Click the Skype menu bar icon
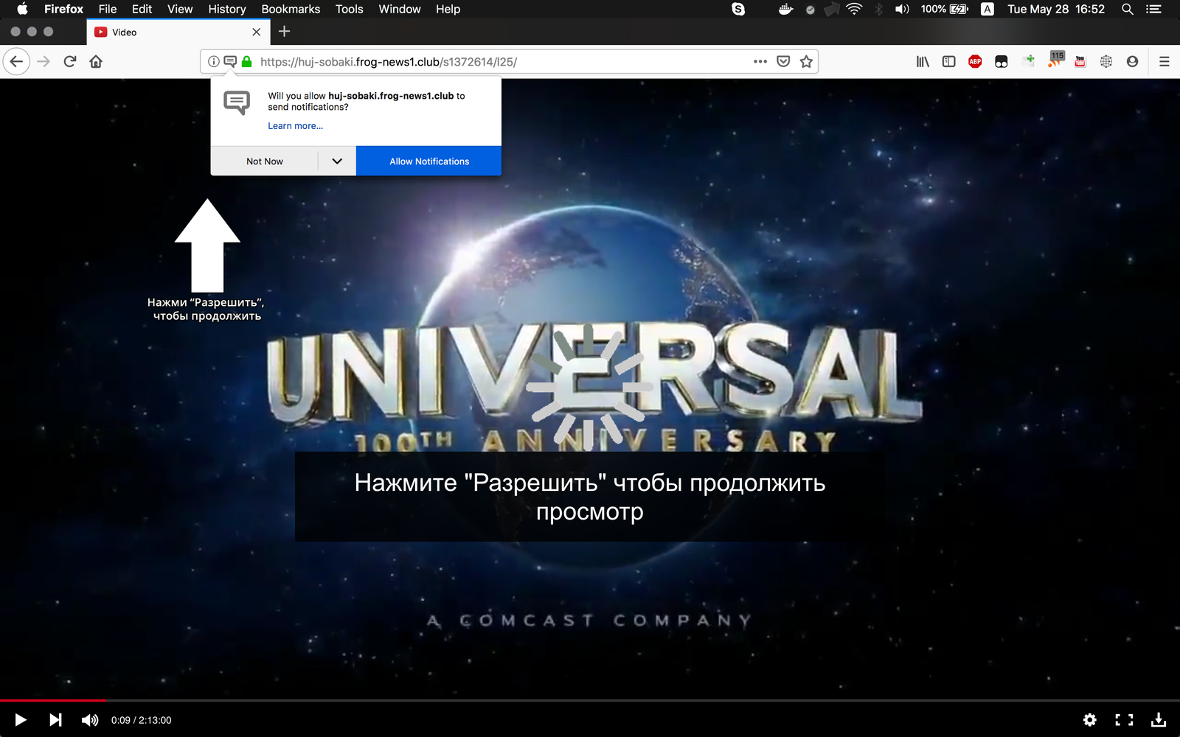The image size is (1180, 737). pyautogui.click(x=738, y=9)
